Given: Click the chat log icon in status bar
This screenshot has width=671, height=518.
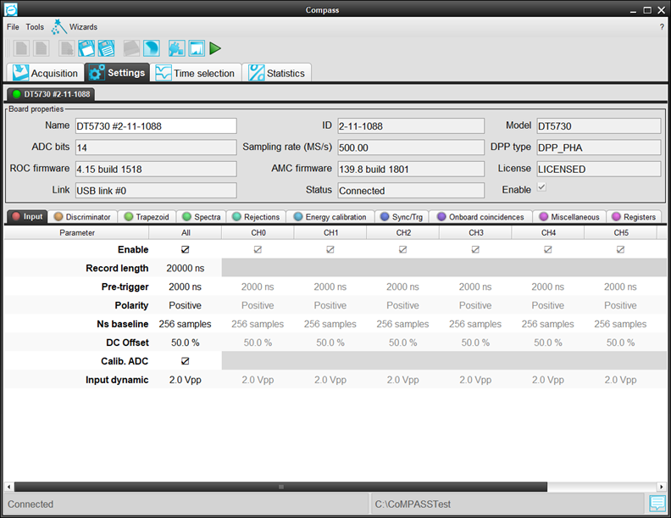Looking at the screenshot, I should pyautogui.click(x=657, y=503).
